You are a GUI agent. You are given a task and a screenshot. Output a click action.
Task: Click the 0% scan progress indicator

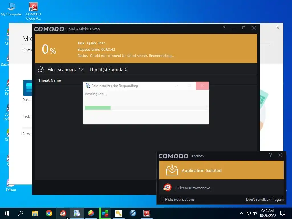(49, 49)
